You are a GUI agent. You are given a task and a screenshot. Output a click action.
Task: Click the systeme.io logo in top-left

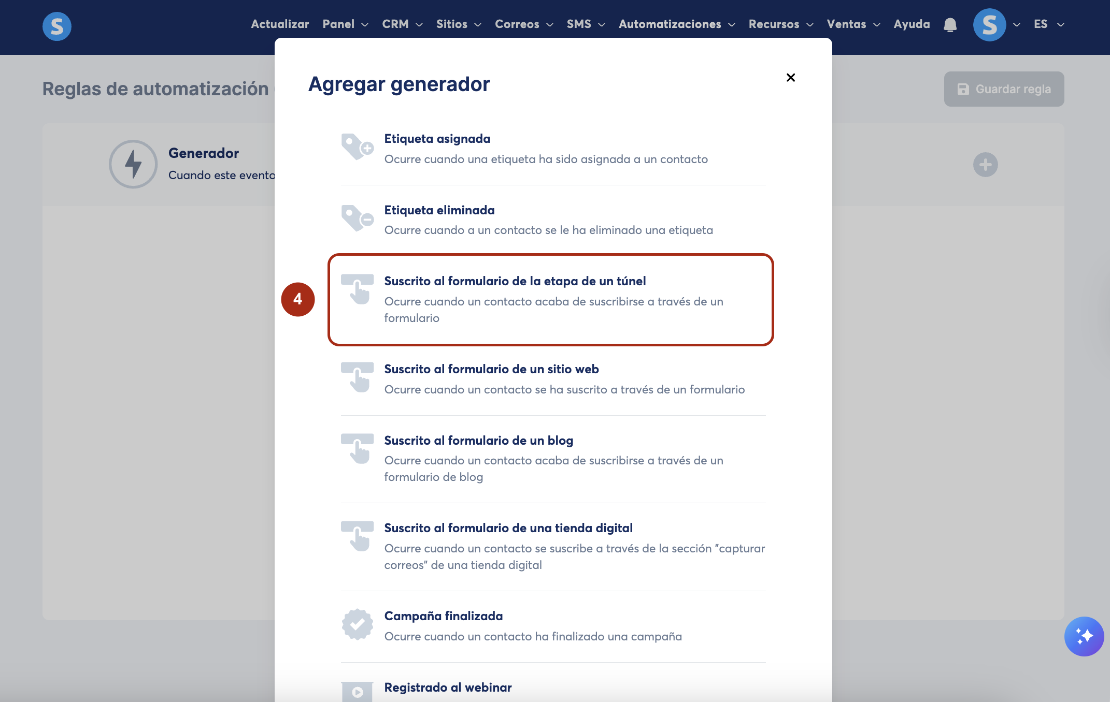click(57, 26)
